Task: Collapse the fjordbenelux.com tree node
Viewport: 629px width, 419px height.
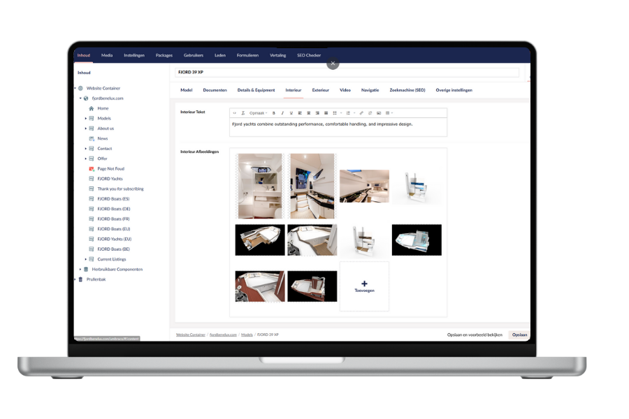Action: 80,98
